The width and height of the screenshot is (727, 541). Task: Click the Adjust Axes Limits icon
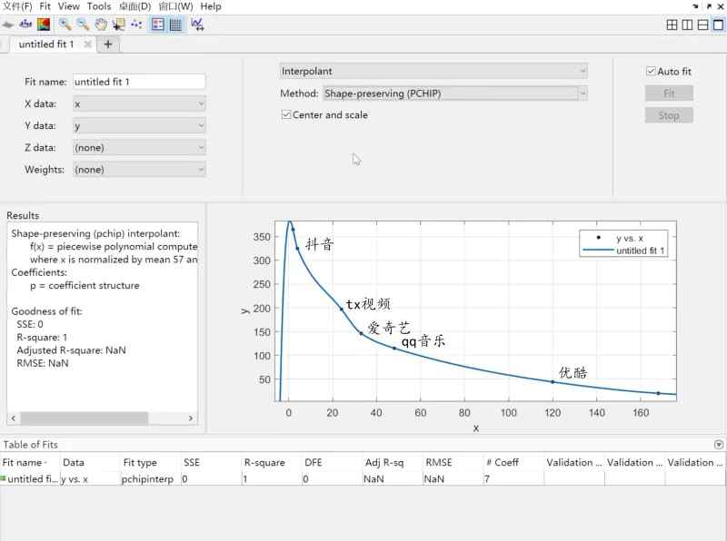197,25
